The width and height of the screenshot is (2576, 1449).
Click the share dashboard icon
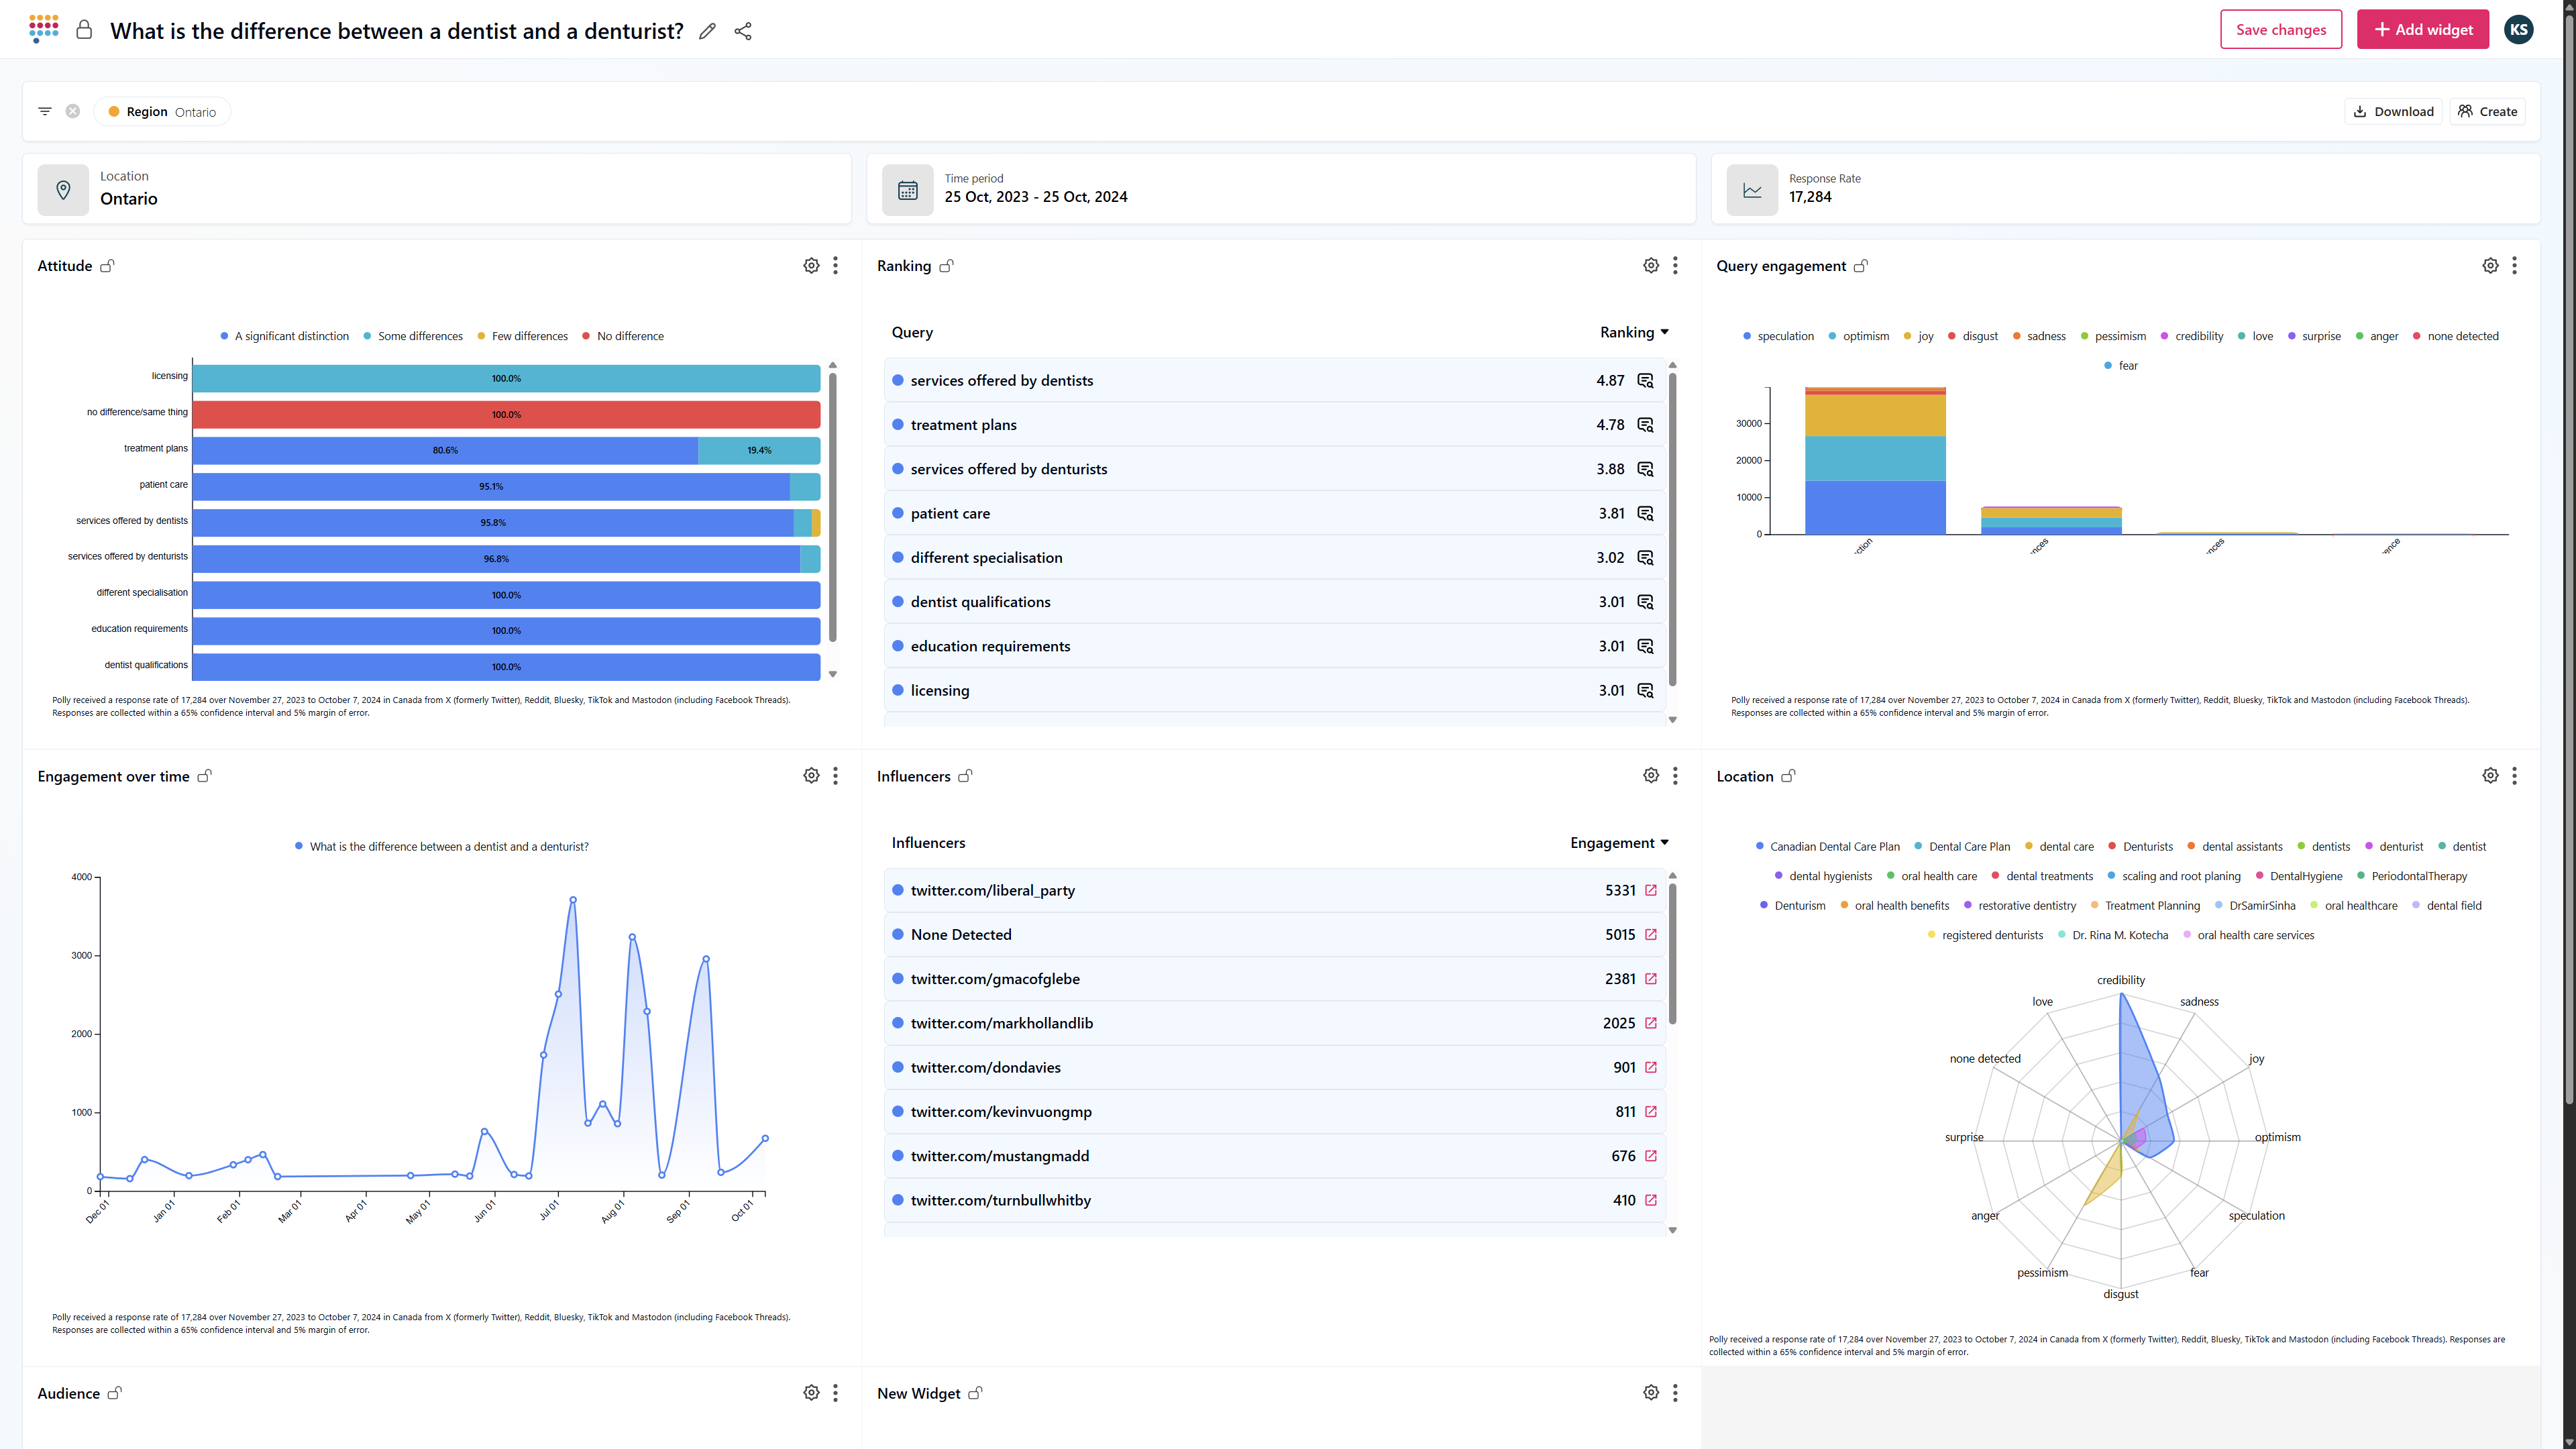click(743, 31)
